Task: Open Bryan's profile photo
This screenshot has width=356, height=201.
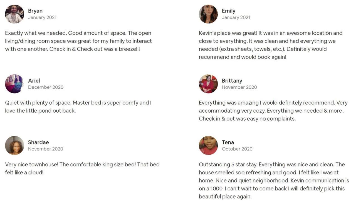Action: click(14, 14)
